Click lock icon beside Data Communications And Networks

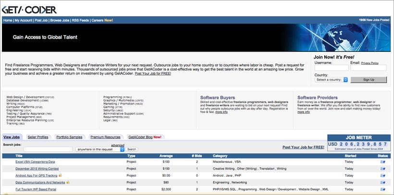click(x=68, y=183)
